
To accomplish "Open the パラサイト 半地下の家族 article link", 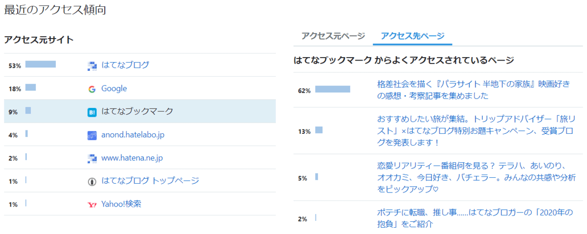I will 474,90.
